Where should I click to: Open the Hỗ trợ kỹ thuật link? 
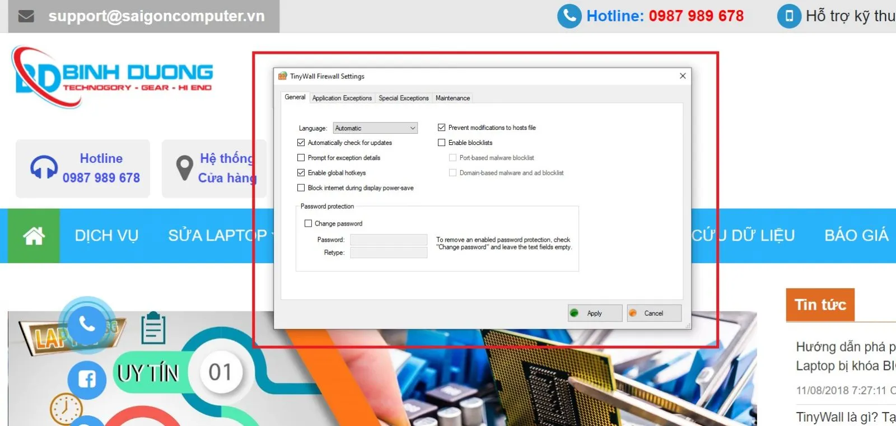pyautogui.click(x=851, y=16)
